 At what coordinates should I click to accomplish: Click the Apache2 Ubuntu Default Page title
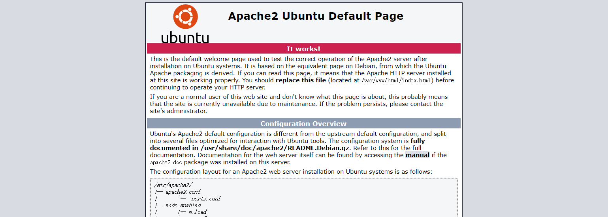point(316,16)
